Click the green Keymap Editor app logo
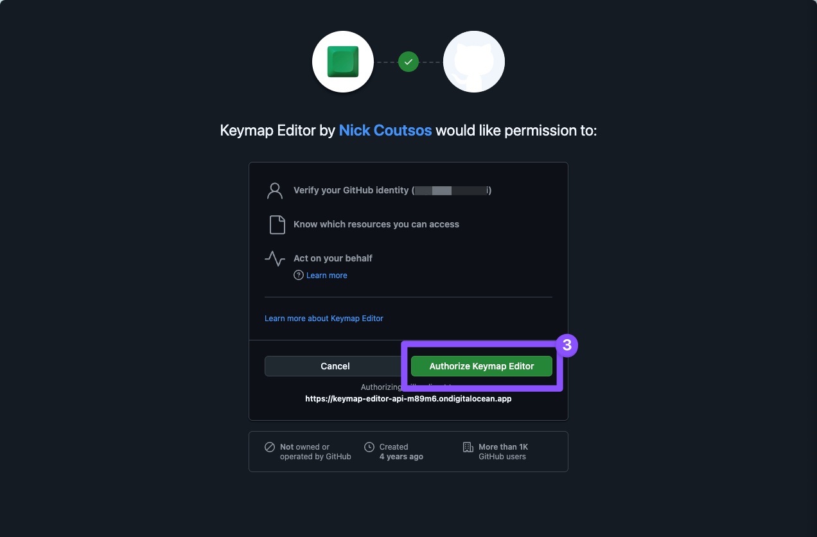 (x=343, y=62)
